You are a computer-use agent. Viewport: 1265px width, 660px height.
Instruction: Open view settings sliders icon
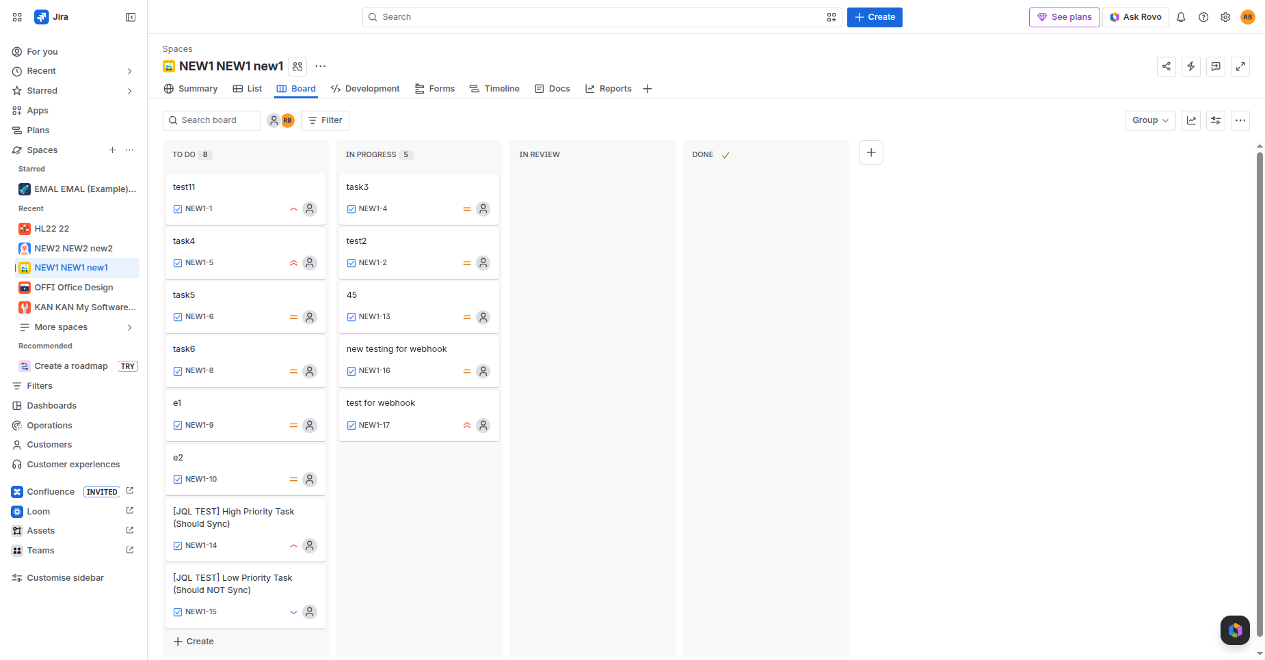(1216, 120)
